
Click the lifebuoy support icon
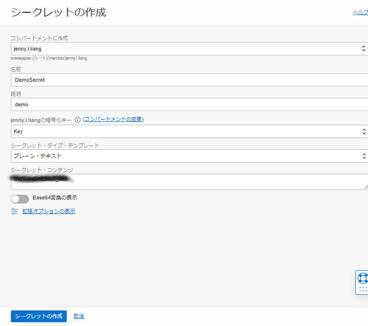pos(362,278)
